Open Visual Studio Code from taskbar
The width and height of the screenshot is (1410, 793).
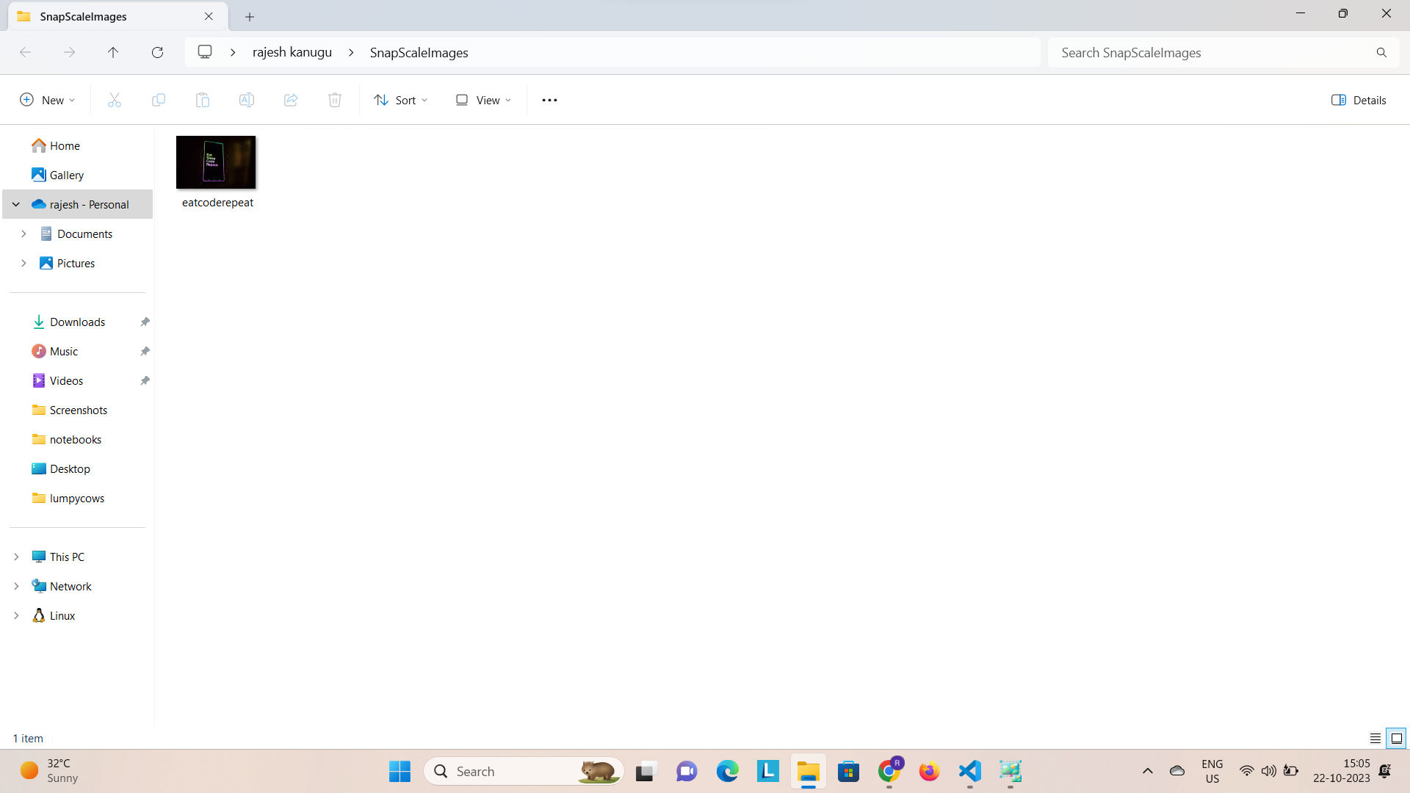click(970, 771)
